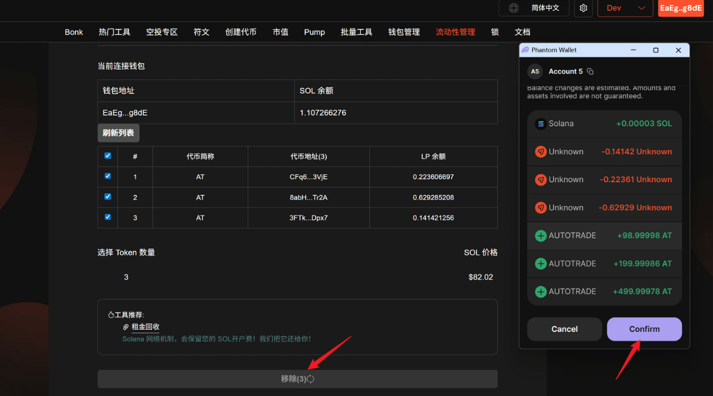Viewport: 713px width, 396px height.
Task: Click the green plus icon for +98.99998 AT
Action: tap(541, 235)
